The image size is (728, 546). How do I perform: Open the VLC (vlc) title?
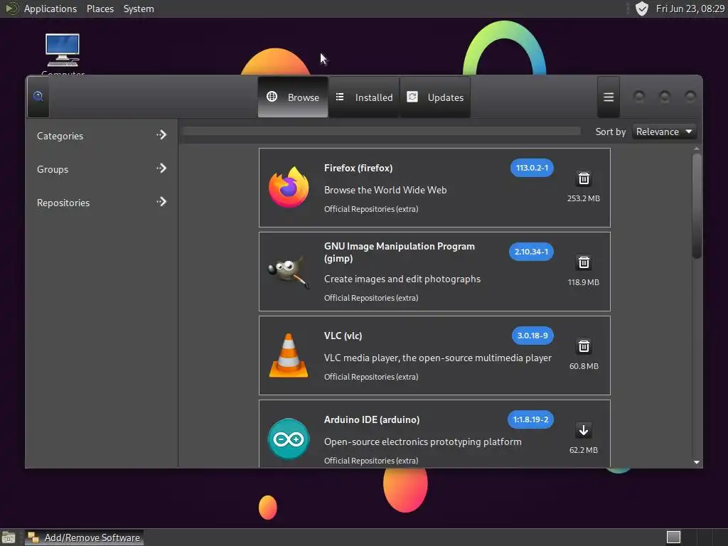coord(343,336)
